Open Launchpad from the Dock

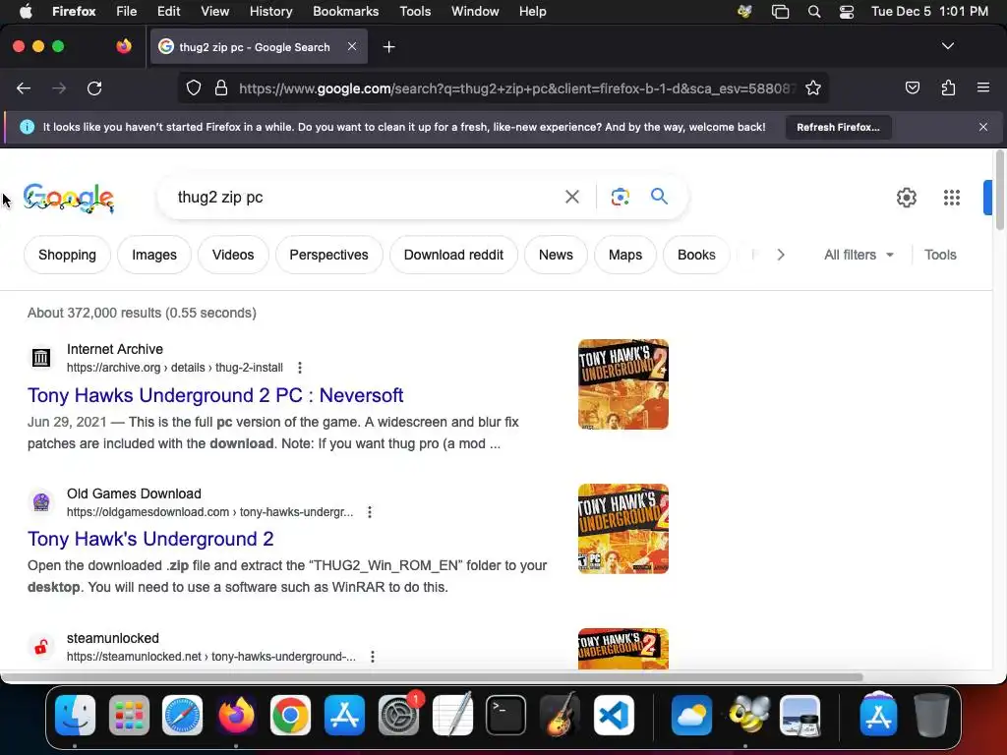pyautogui.click(x=129, y=715)
